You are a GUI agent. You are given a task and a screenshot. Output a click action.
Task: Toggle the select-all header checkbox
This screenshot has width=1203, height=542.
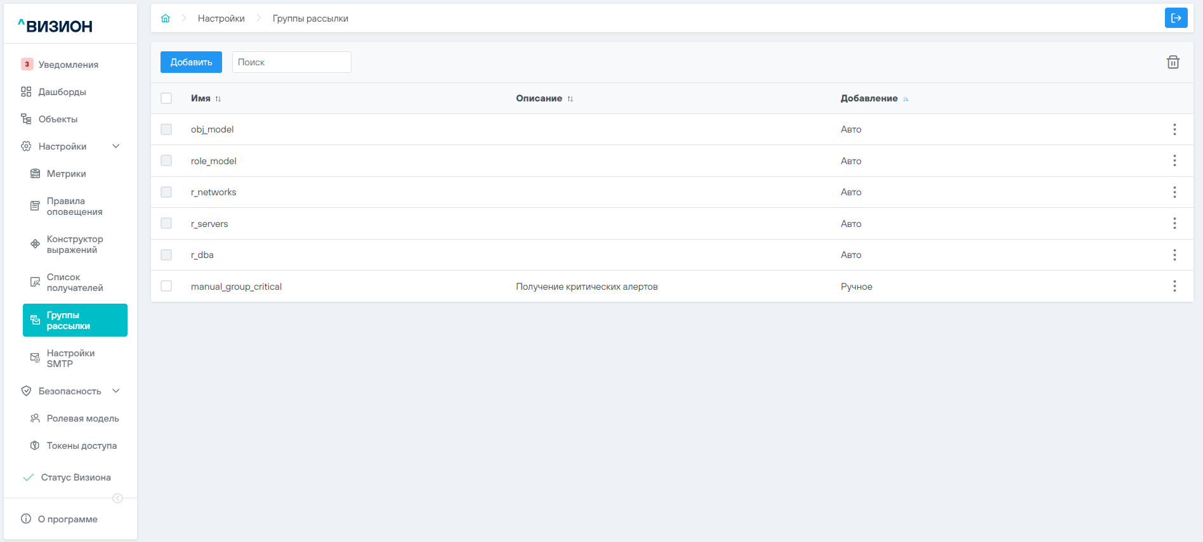tap(166, 98)
